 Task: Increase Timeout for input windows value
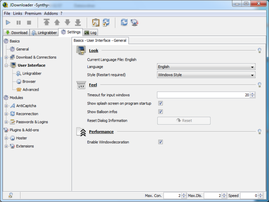click(252, 94)
